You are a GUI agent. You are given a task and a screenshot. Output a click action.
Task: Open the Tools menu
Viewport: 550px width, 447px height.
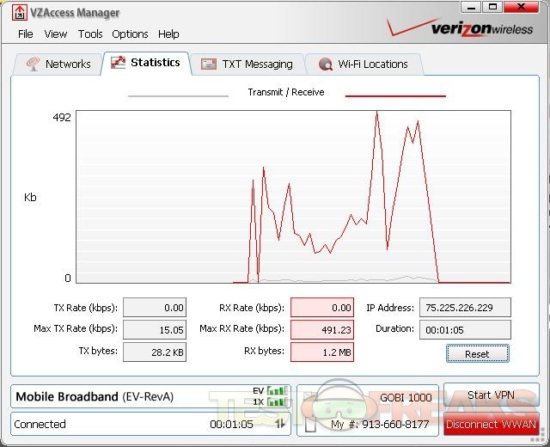[x=90, y=34]
